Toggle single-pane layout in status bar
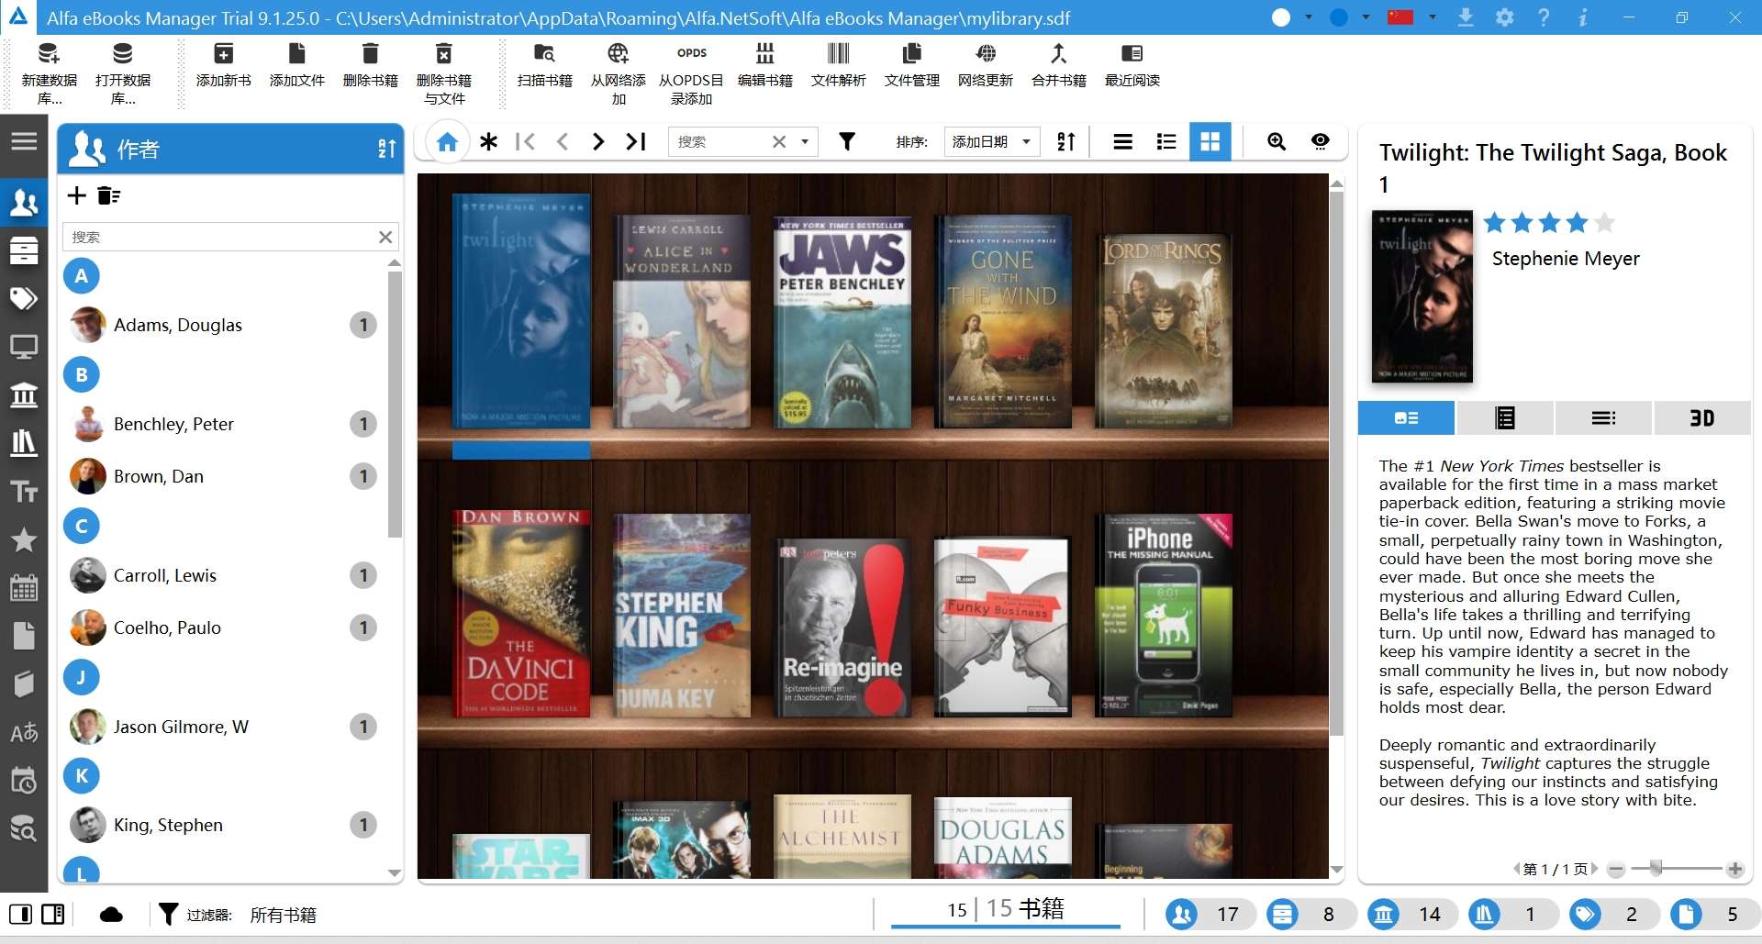The height and width of the screenshot is (944, 1762). pos(20,915)
